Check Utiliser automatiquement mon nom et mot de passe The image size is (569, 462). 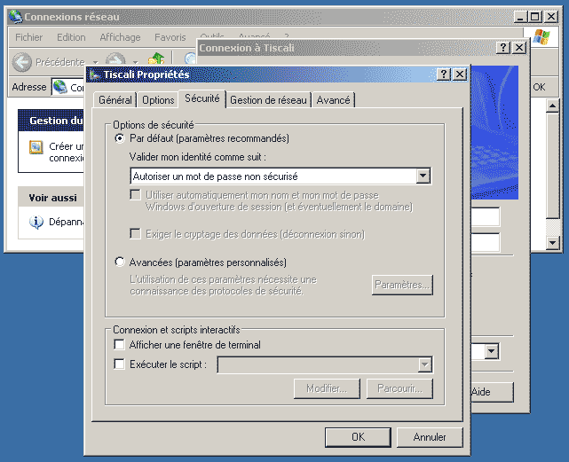[x=135, y=195]
